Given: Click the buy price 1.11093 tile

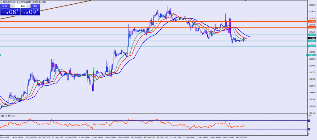Looking at the screenshot, I should [30, 12].
